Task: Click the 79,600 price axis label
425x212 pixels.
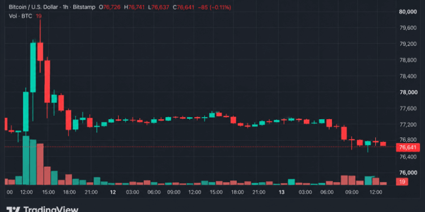Action: (407, 28)
